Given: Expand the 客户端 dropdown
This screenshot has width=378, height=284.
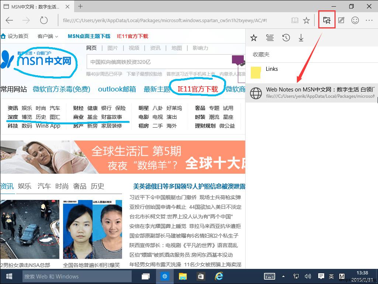Looking at the screenshot, I should pos(48,36).
